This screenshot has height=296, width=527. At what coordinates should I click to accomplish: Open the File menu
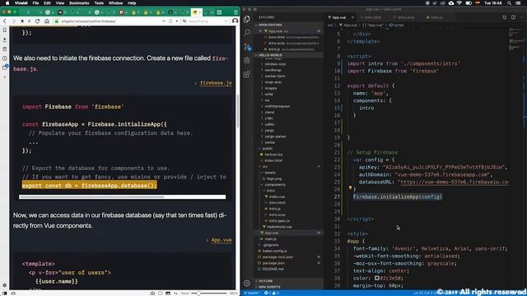(x=35, y=3)
